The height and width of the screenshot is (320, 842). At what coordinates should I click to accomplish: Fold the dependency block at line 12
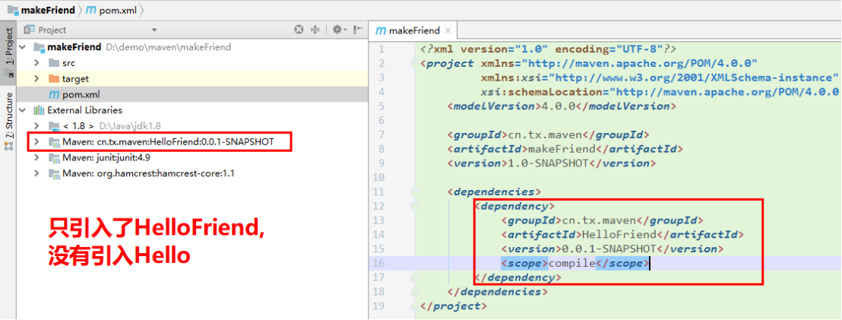pos(415,206)
